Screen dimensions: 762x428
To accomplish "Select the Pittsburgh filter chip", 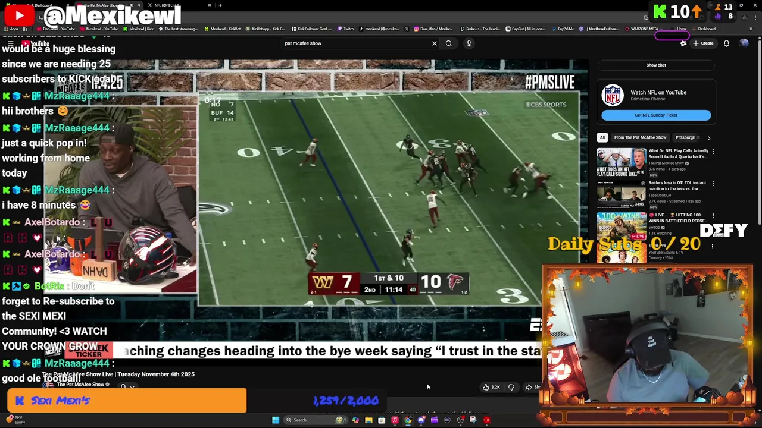I will coord(686,138).
